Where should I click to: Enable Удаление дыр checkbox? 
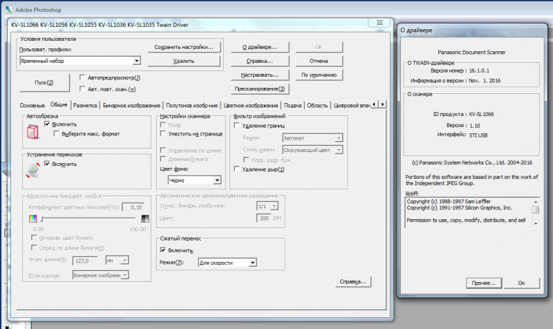[237, 169]
